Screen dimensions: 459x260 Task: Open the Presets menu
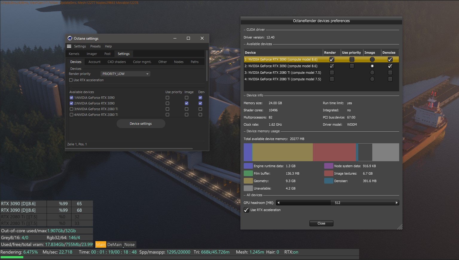point(95,46)
